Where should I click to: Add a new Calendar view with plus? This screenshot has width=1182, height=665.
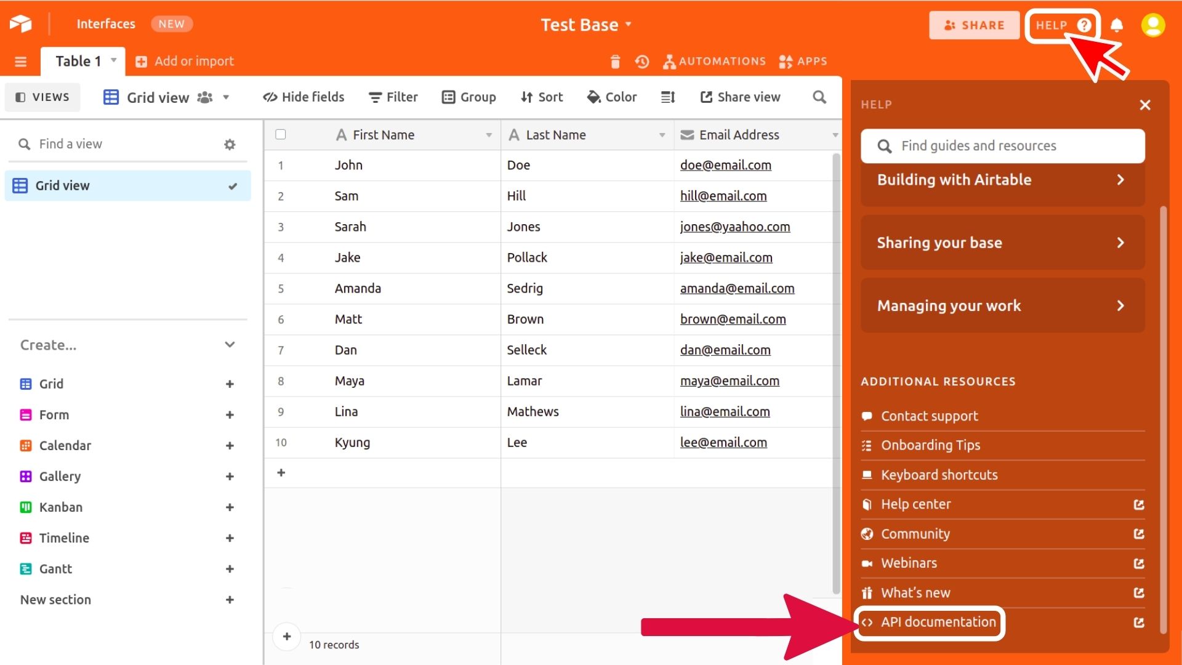coord(230,446)
